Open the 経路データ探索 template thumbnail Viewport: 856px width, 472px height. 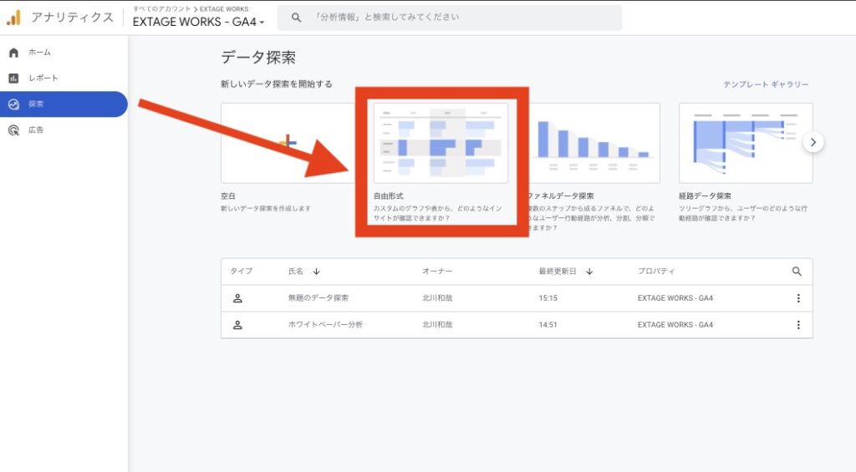click(746, 143)
